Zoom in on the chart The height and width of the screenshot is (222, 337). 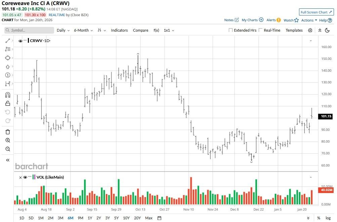(x=7, y=141)
